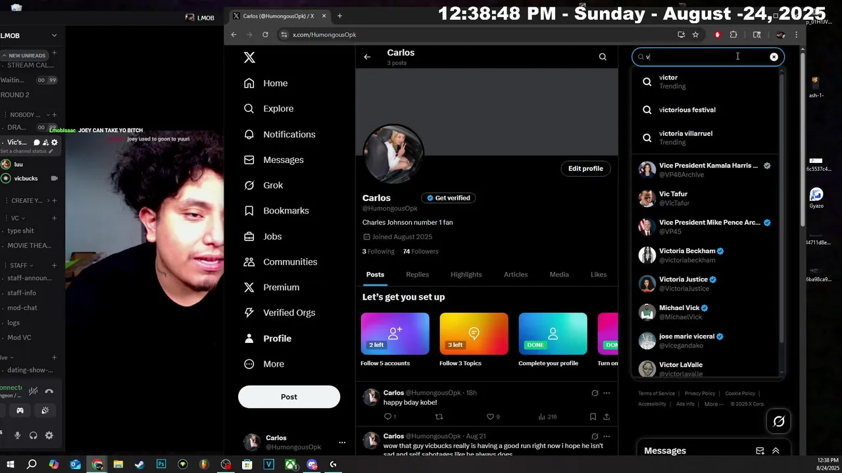
Task: Open Windows Start menu
Action: [x=9, y=464]
